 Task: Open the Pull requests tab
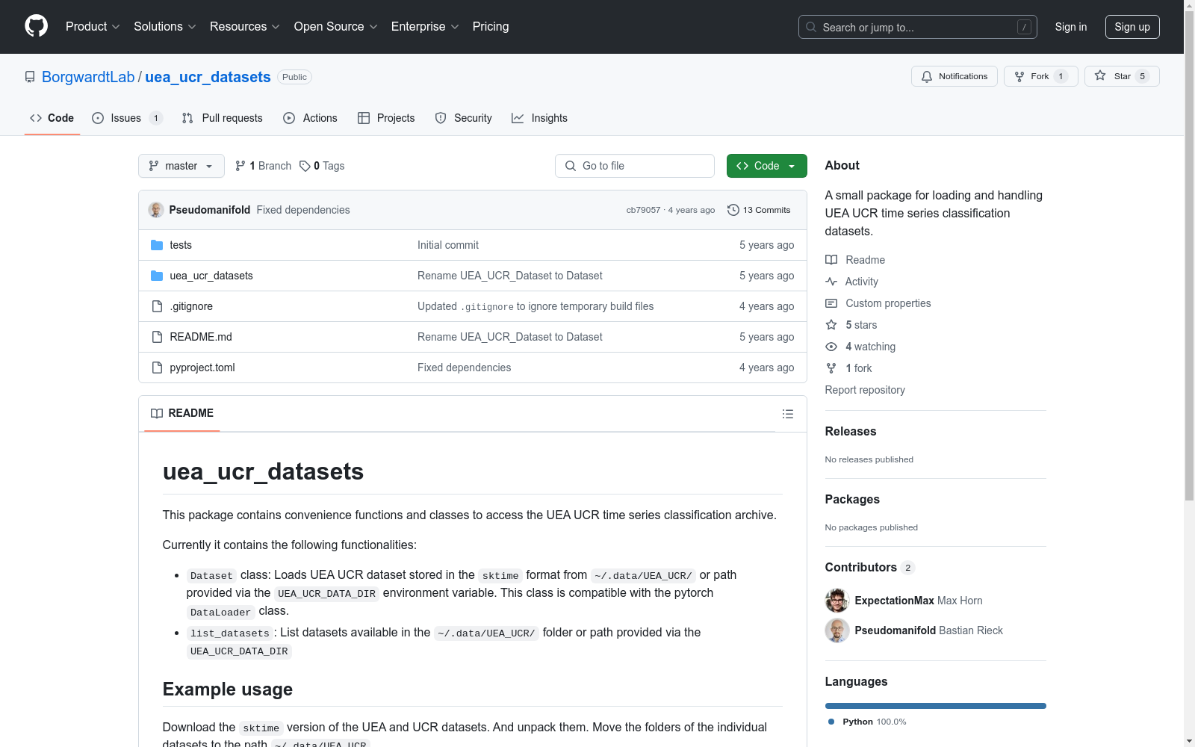click(223, 118)
